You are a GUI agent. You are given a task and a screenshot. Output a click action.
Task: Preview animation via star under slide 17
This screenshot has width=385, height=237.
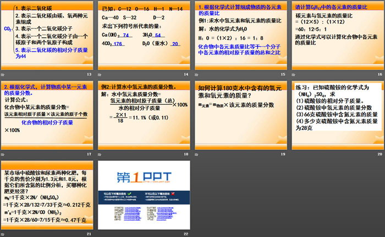3,154
